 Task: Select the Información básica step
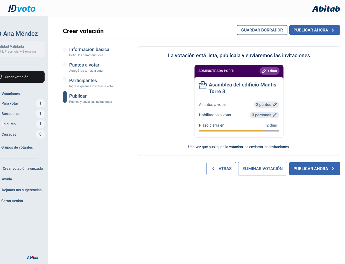point(89,49)
